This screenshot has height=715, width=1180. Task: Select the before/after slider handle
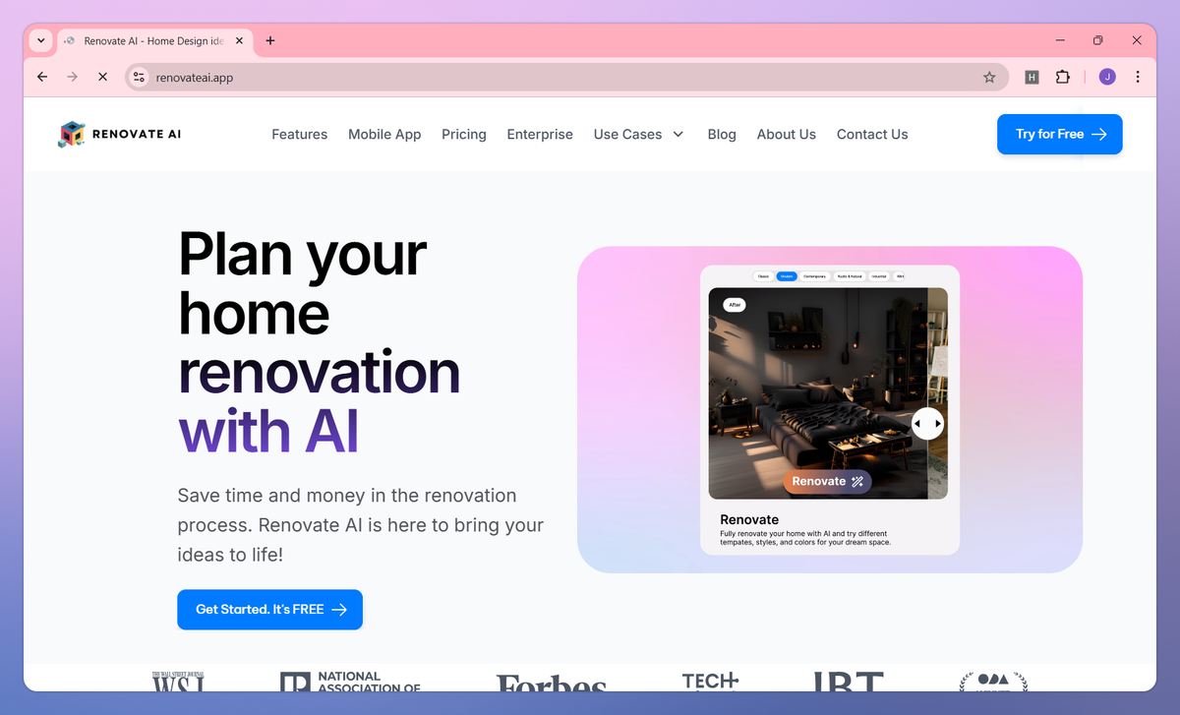[927, 423]
